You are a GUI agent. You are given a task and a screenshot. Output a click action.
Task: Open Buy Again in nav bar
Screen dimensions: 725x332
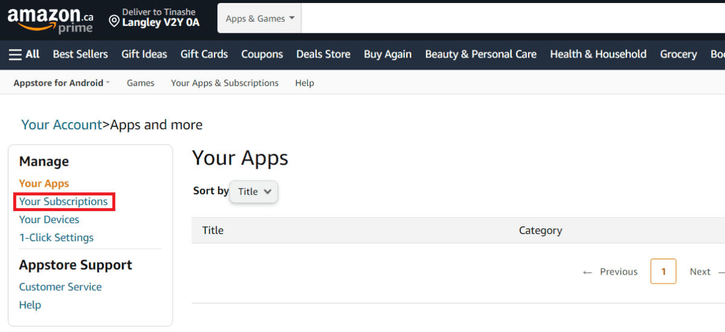388,54
